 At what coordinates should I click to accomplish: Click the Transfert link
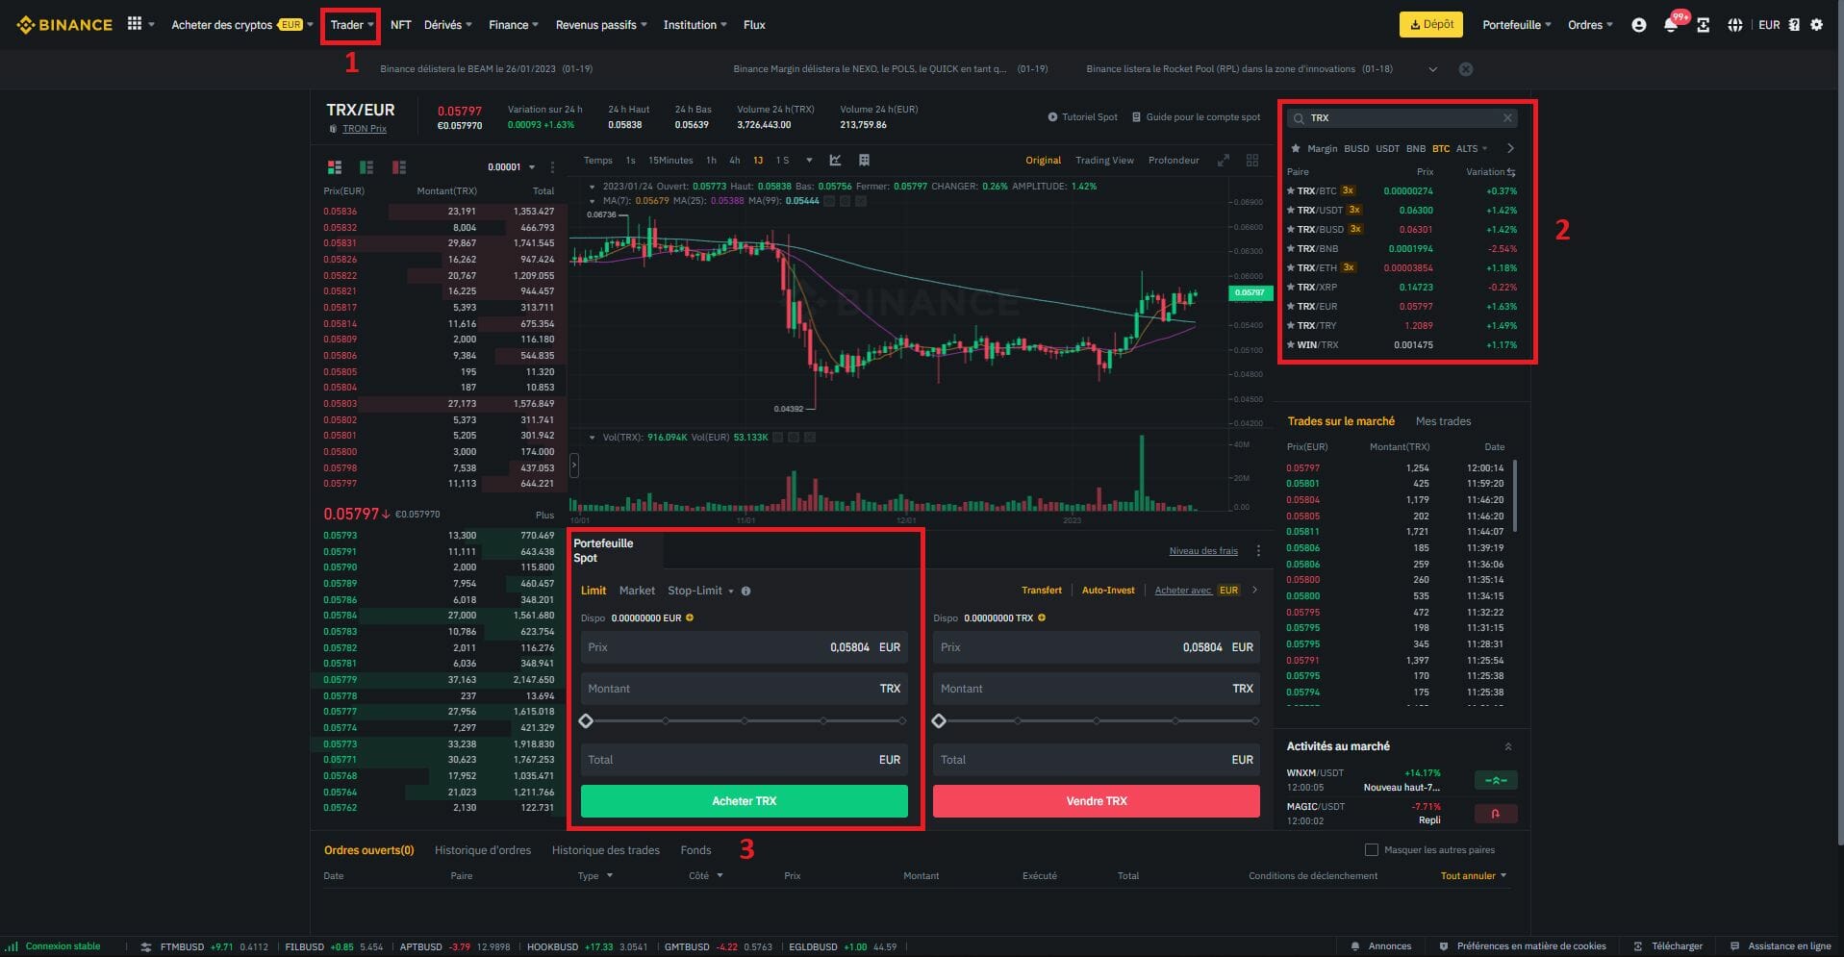pos(1042,591)
